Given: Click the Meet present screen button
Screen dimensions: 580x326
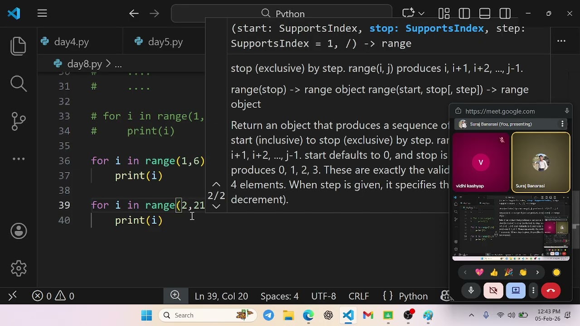Looking at the screenshot, I should point(516,291).
